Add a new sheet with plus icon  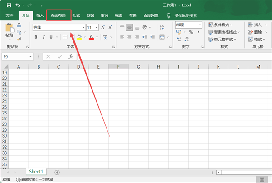(57, 172)
